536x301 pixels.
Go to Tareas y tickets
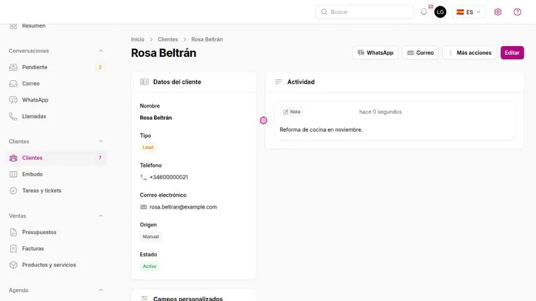[x=56, y=191]
